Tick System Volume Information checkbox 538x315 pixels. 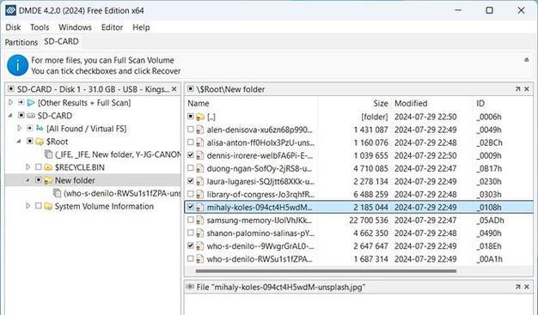[39, 206]
